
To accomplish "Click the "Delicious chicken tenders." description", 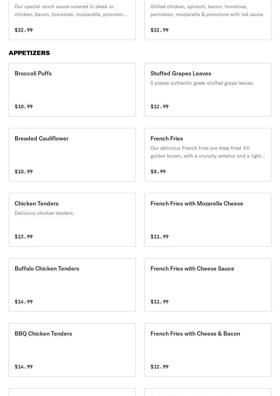I will (x=44, y=213).
